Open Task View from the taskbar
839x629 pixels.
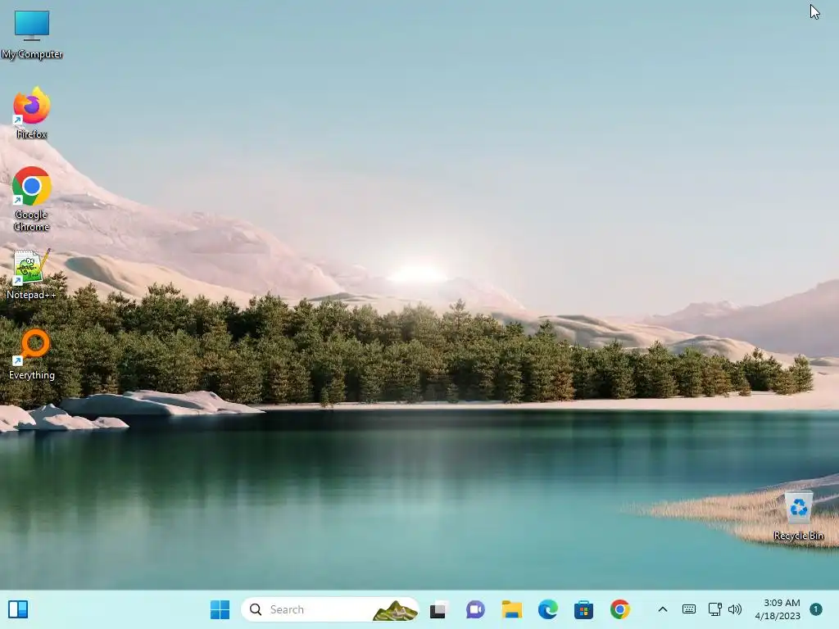[x=438, y=609]
